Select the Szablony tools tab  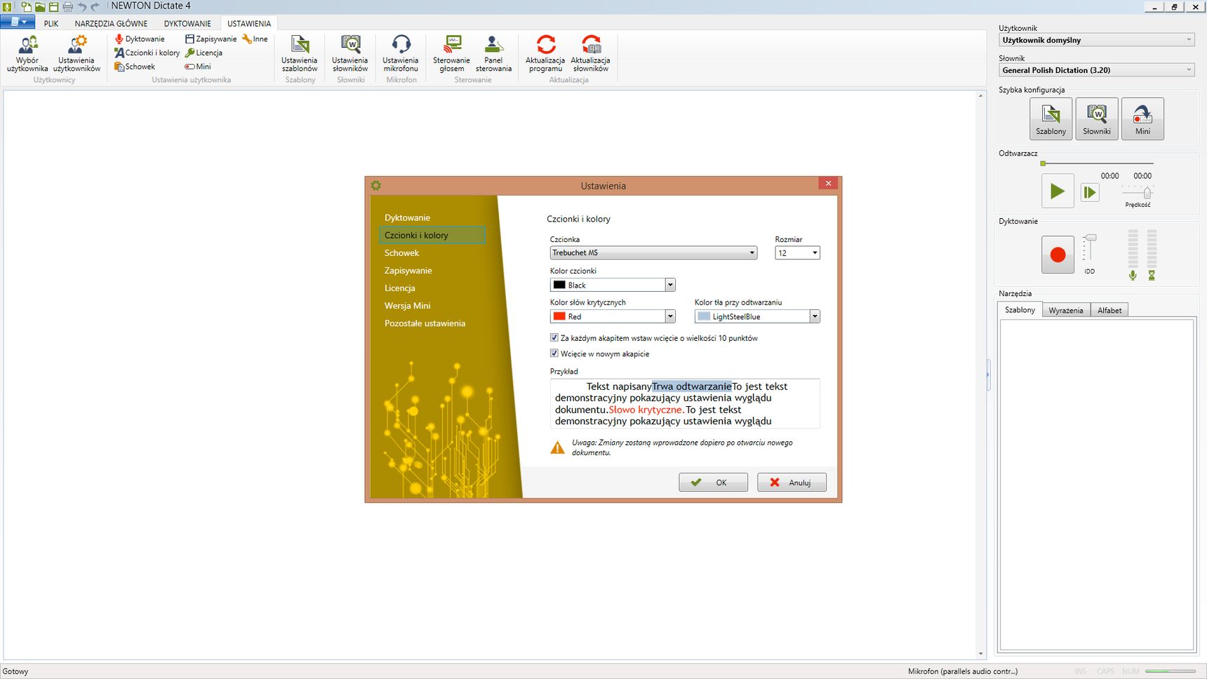(1020, 309)
